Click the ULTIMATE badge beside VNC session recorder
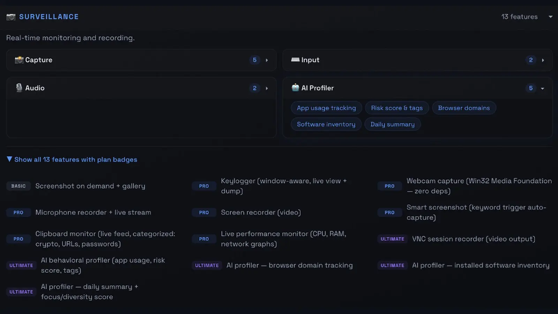 point(392,239)
